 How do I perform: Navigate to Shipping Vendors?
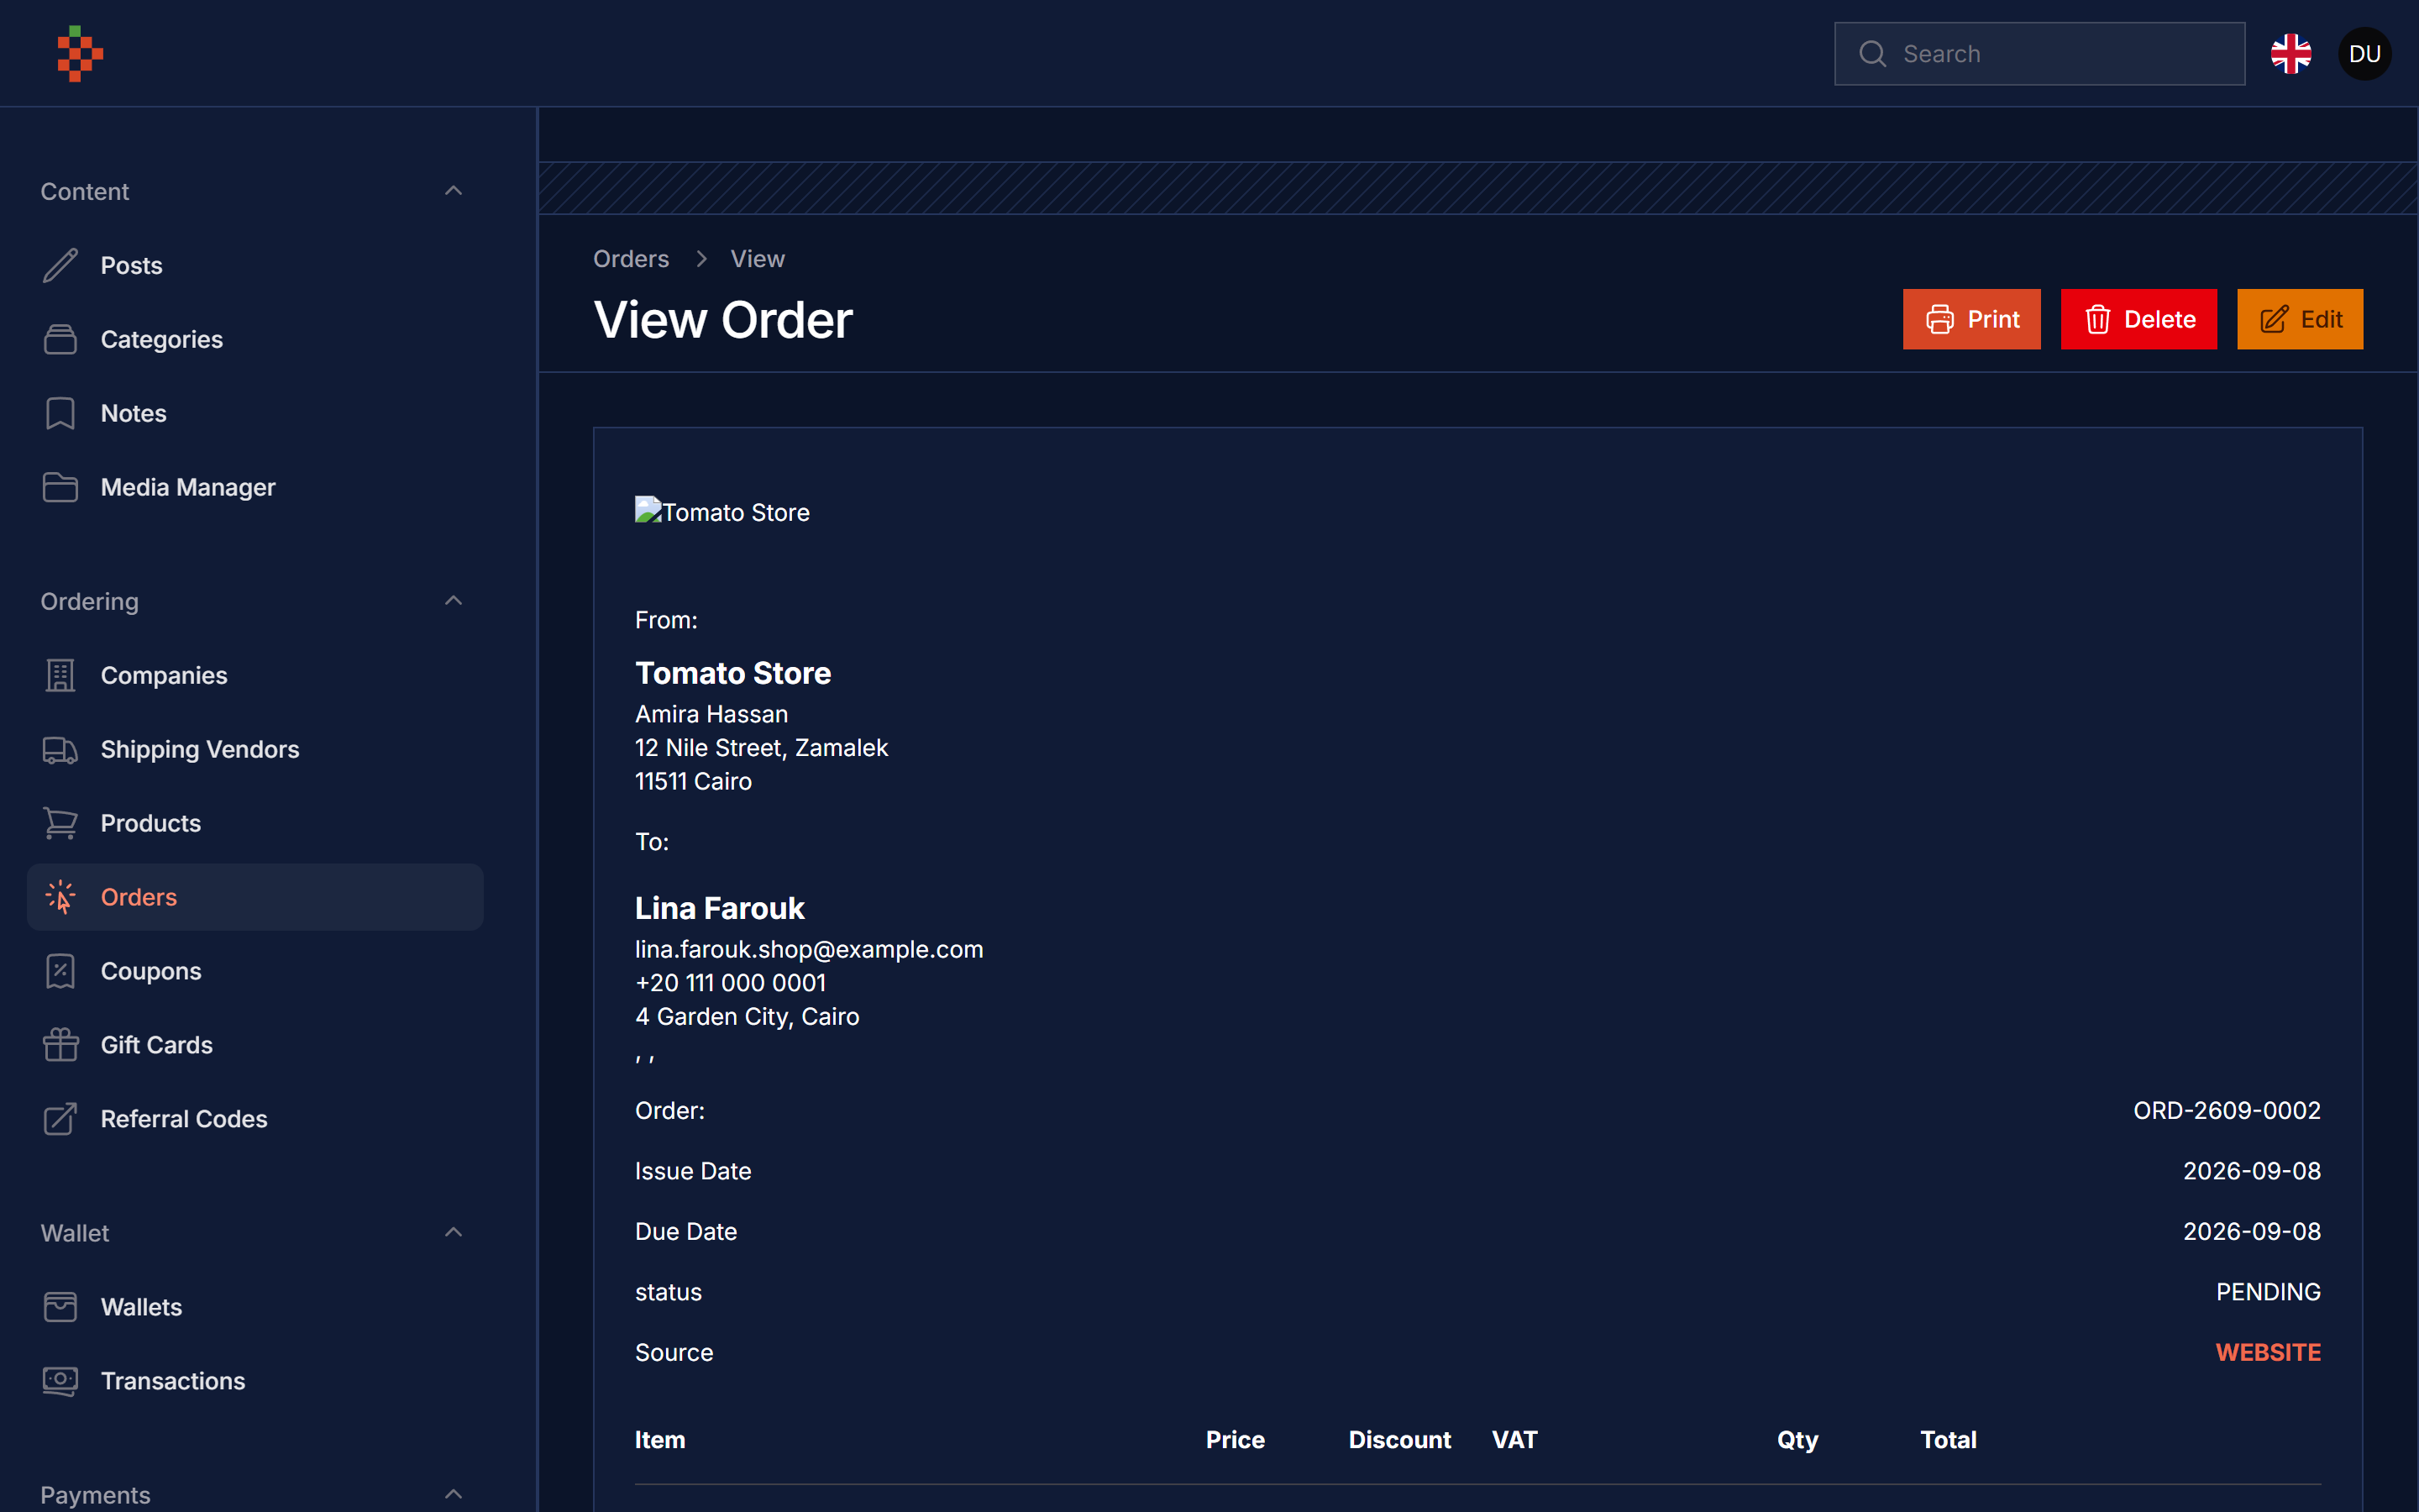pyautogui.click(x=254, y=750)
